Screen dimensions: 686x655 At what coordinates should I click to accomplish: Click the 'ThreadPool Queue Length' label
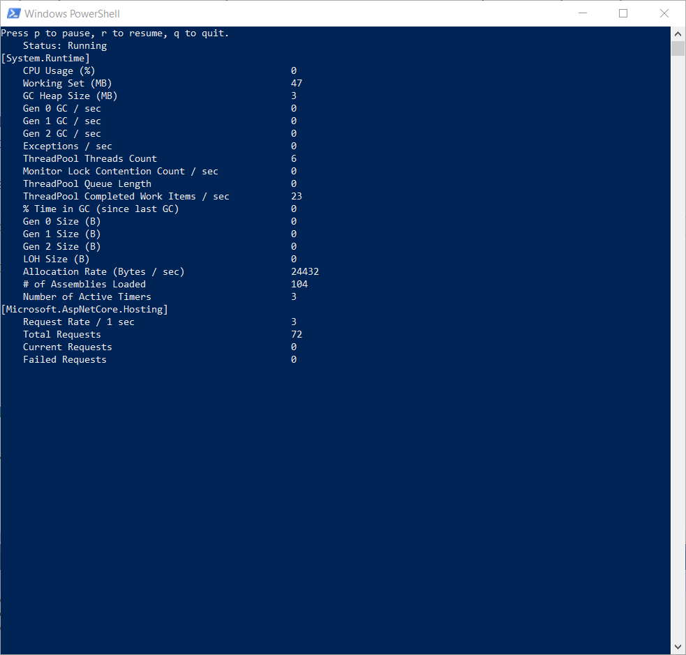tap(87, 184)
